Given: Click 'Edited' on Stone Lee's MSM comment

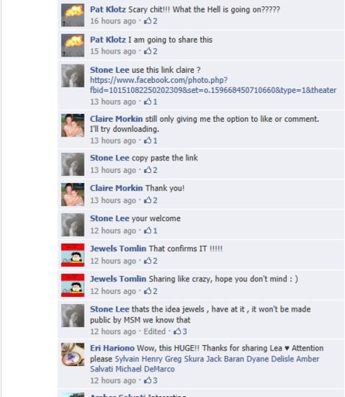Looking at the screenshot, I should coord(154,331).
